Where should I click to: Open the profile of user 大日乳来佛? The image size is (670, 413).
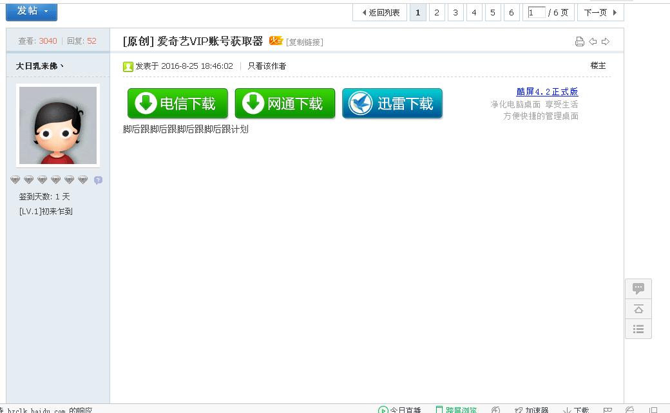39,66
